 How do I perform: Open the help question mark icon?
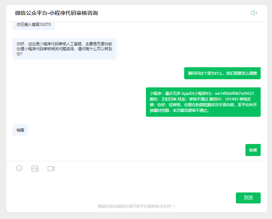click(x=174, y=207)
